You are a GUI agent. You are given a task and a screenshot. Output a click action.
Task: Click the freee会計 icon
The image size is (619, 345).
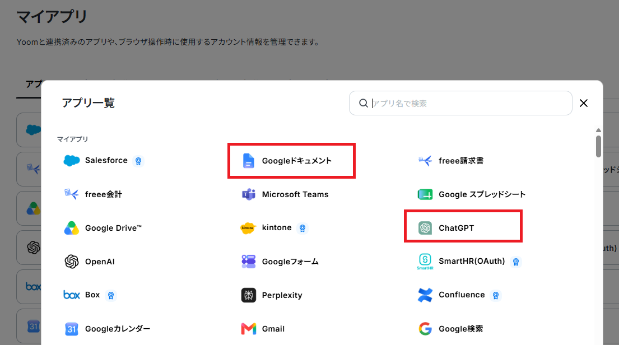pyautogui.click(x=72, y=194)
